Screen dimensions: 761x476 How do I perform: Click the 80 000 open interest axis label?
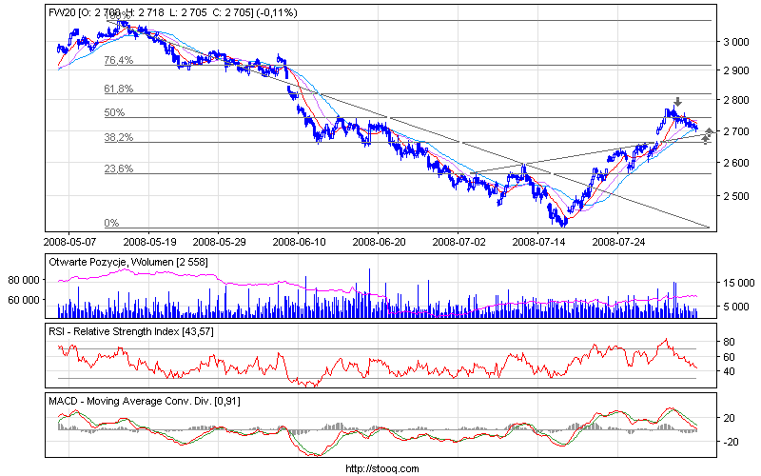(x=26, y=281)
